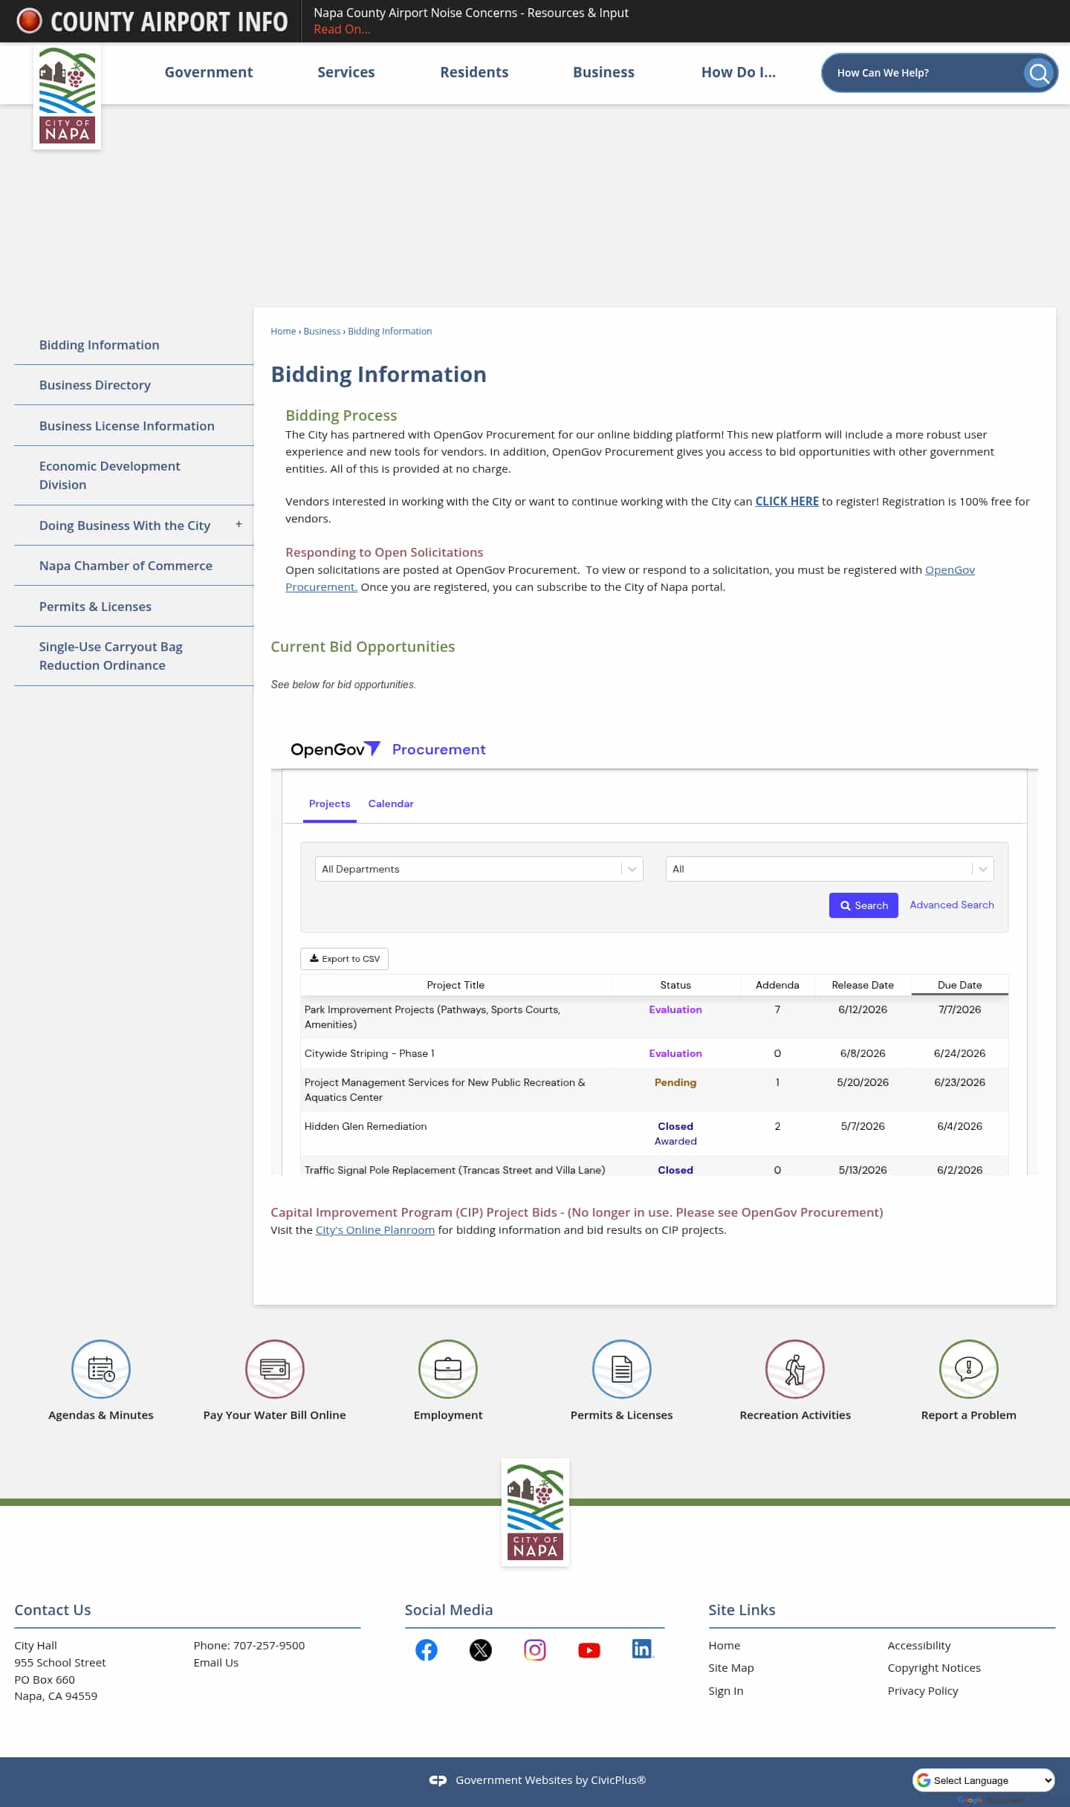The width and height of the screenshot is (1070, 1807).
Task: Click the Pay Your Water Bill icon
Action: pyautogui.click(x=275, y=1368)
